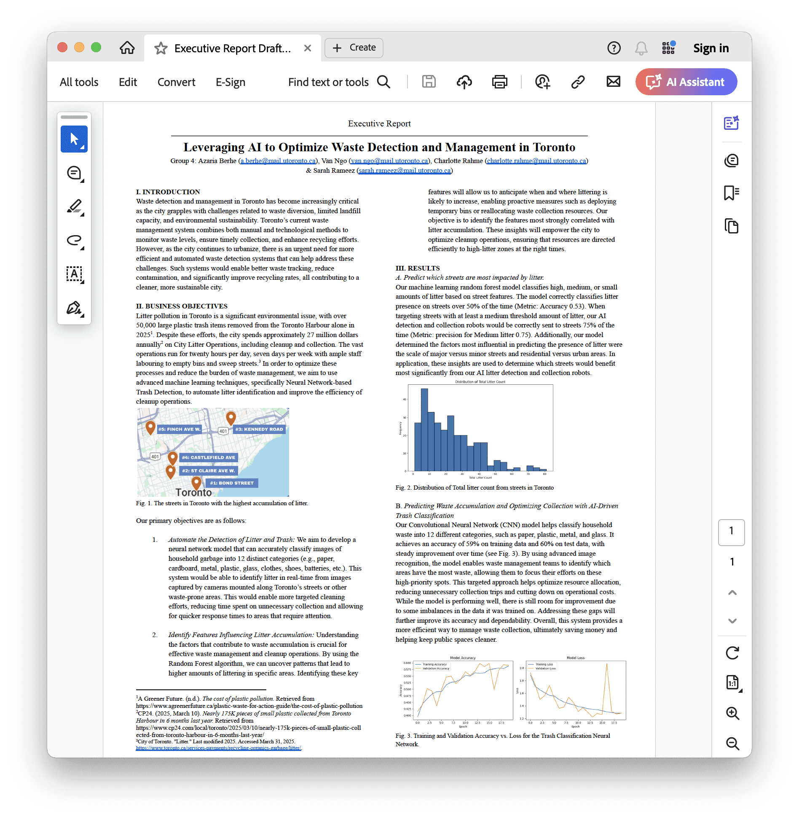Image resolution: width=799 pixels, height=820 pixels.
Task: Click the III. RESULTS heading
Action: click(x=417, y=268)
